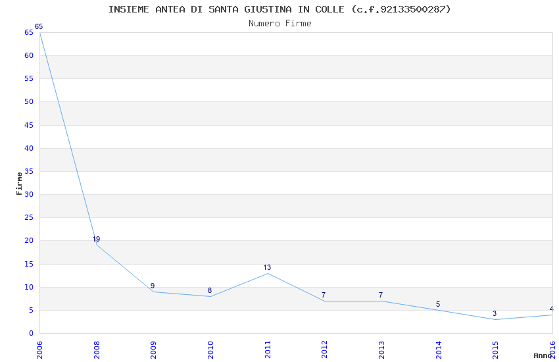Click the y-axis tick value 40
Viewport: 559px width, 362px height.
point(29,148)
